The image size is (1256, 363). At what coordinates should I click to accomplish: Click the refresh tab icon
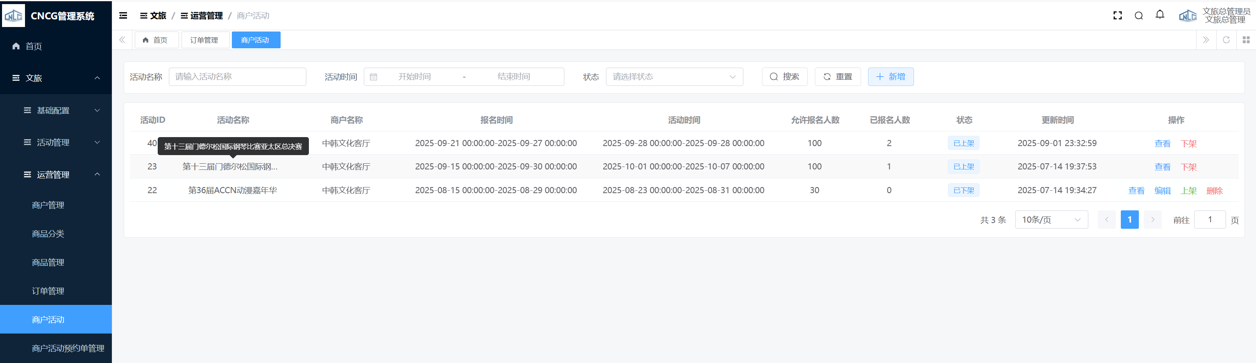click(x=1226, y=40)
